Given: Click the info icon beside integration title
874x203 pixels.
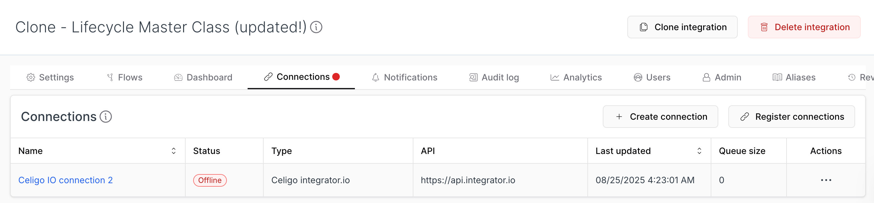Looking at the screenshot, I should pyautogui.click(x=316, y=27).
